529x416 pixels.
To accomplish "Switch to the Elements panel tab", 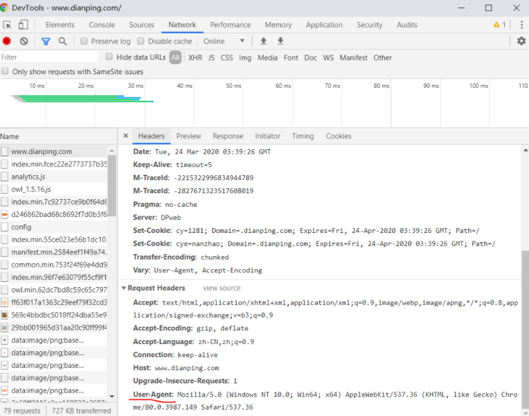I will 60,24.
